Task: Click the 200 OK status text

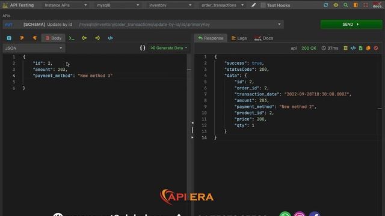Action: tap(309, 48)
